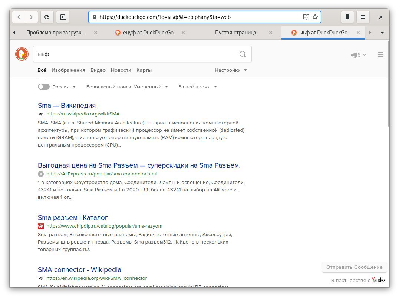
Task: Go forward to the next page
Action: [x=31, y=17]
